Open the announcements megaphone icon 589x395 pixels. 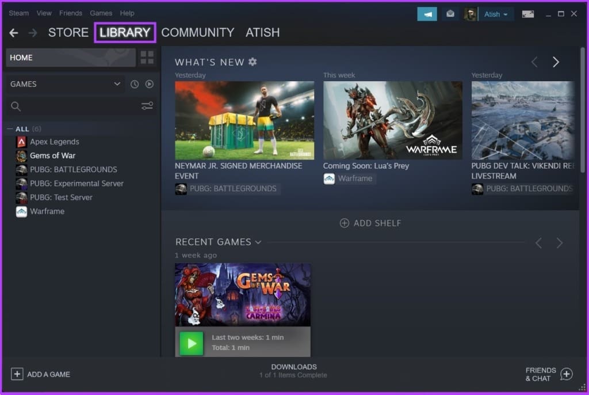pyautogui.click(x=427, y=14)
